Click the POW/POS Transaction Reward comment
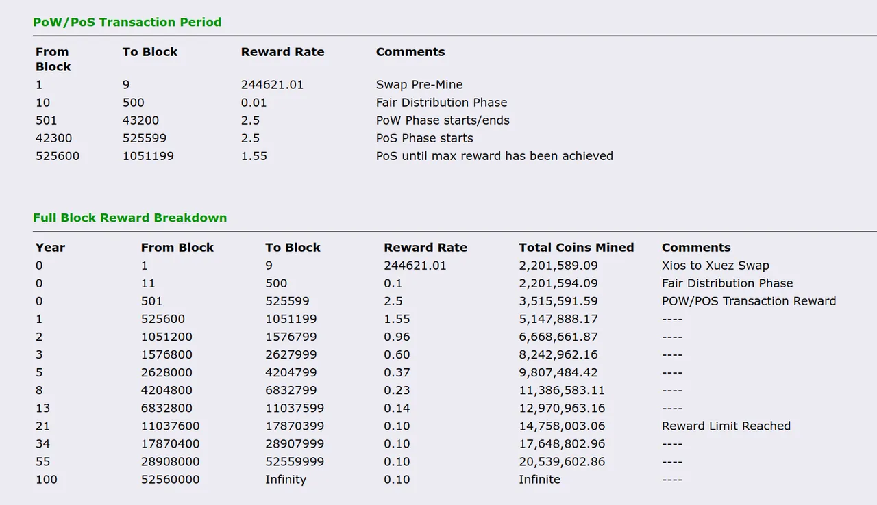Screen dimensions: 877x505 tap(749, 301)
